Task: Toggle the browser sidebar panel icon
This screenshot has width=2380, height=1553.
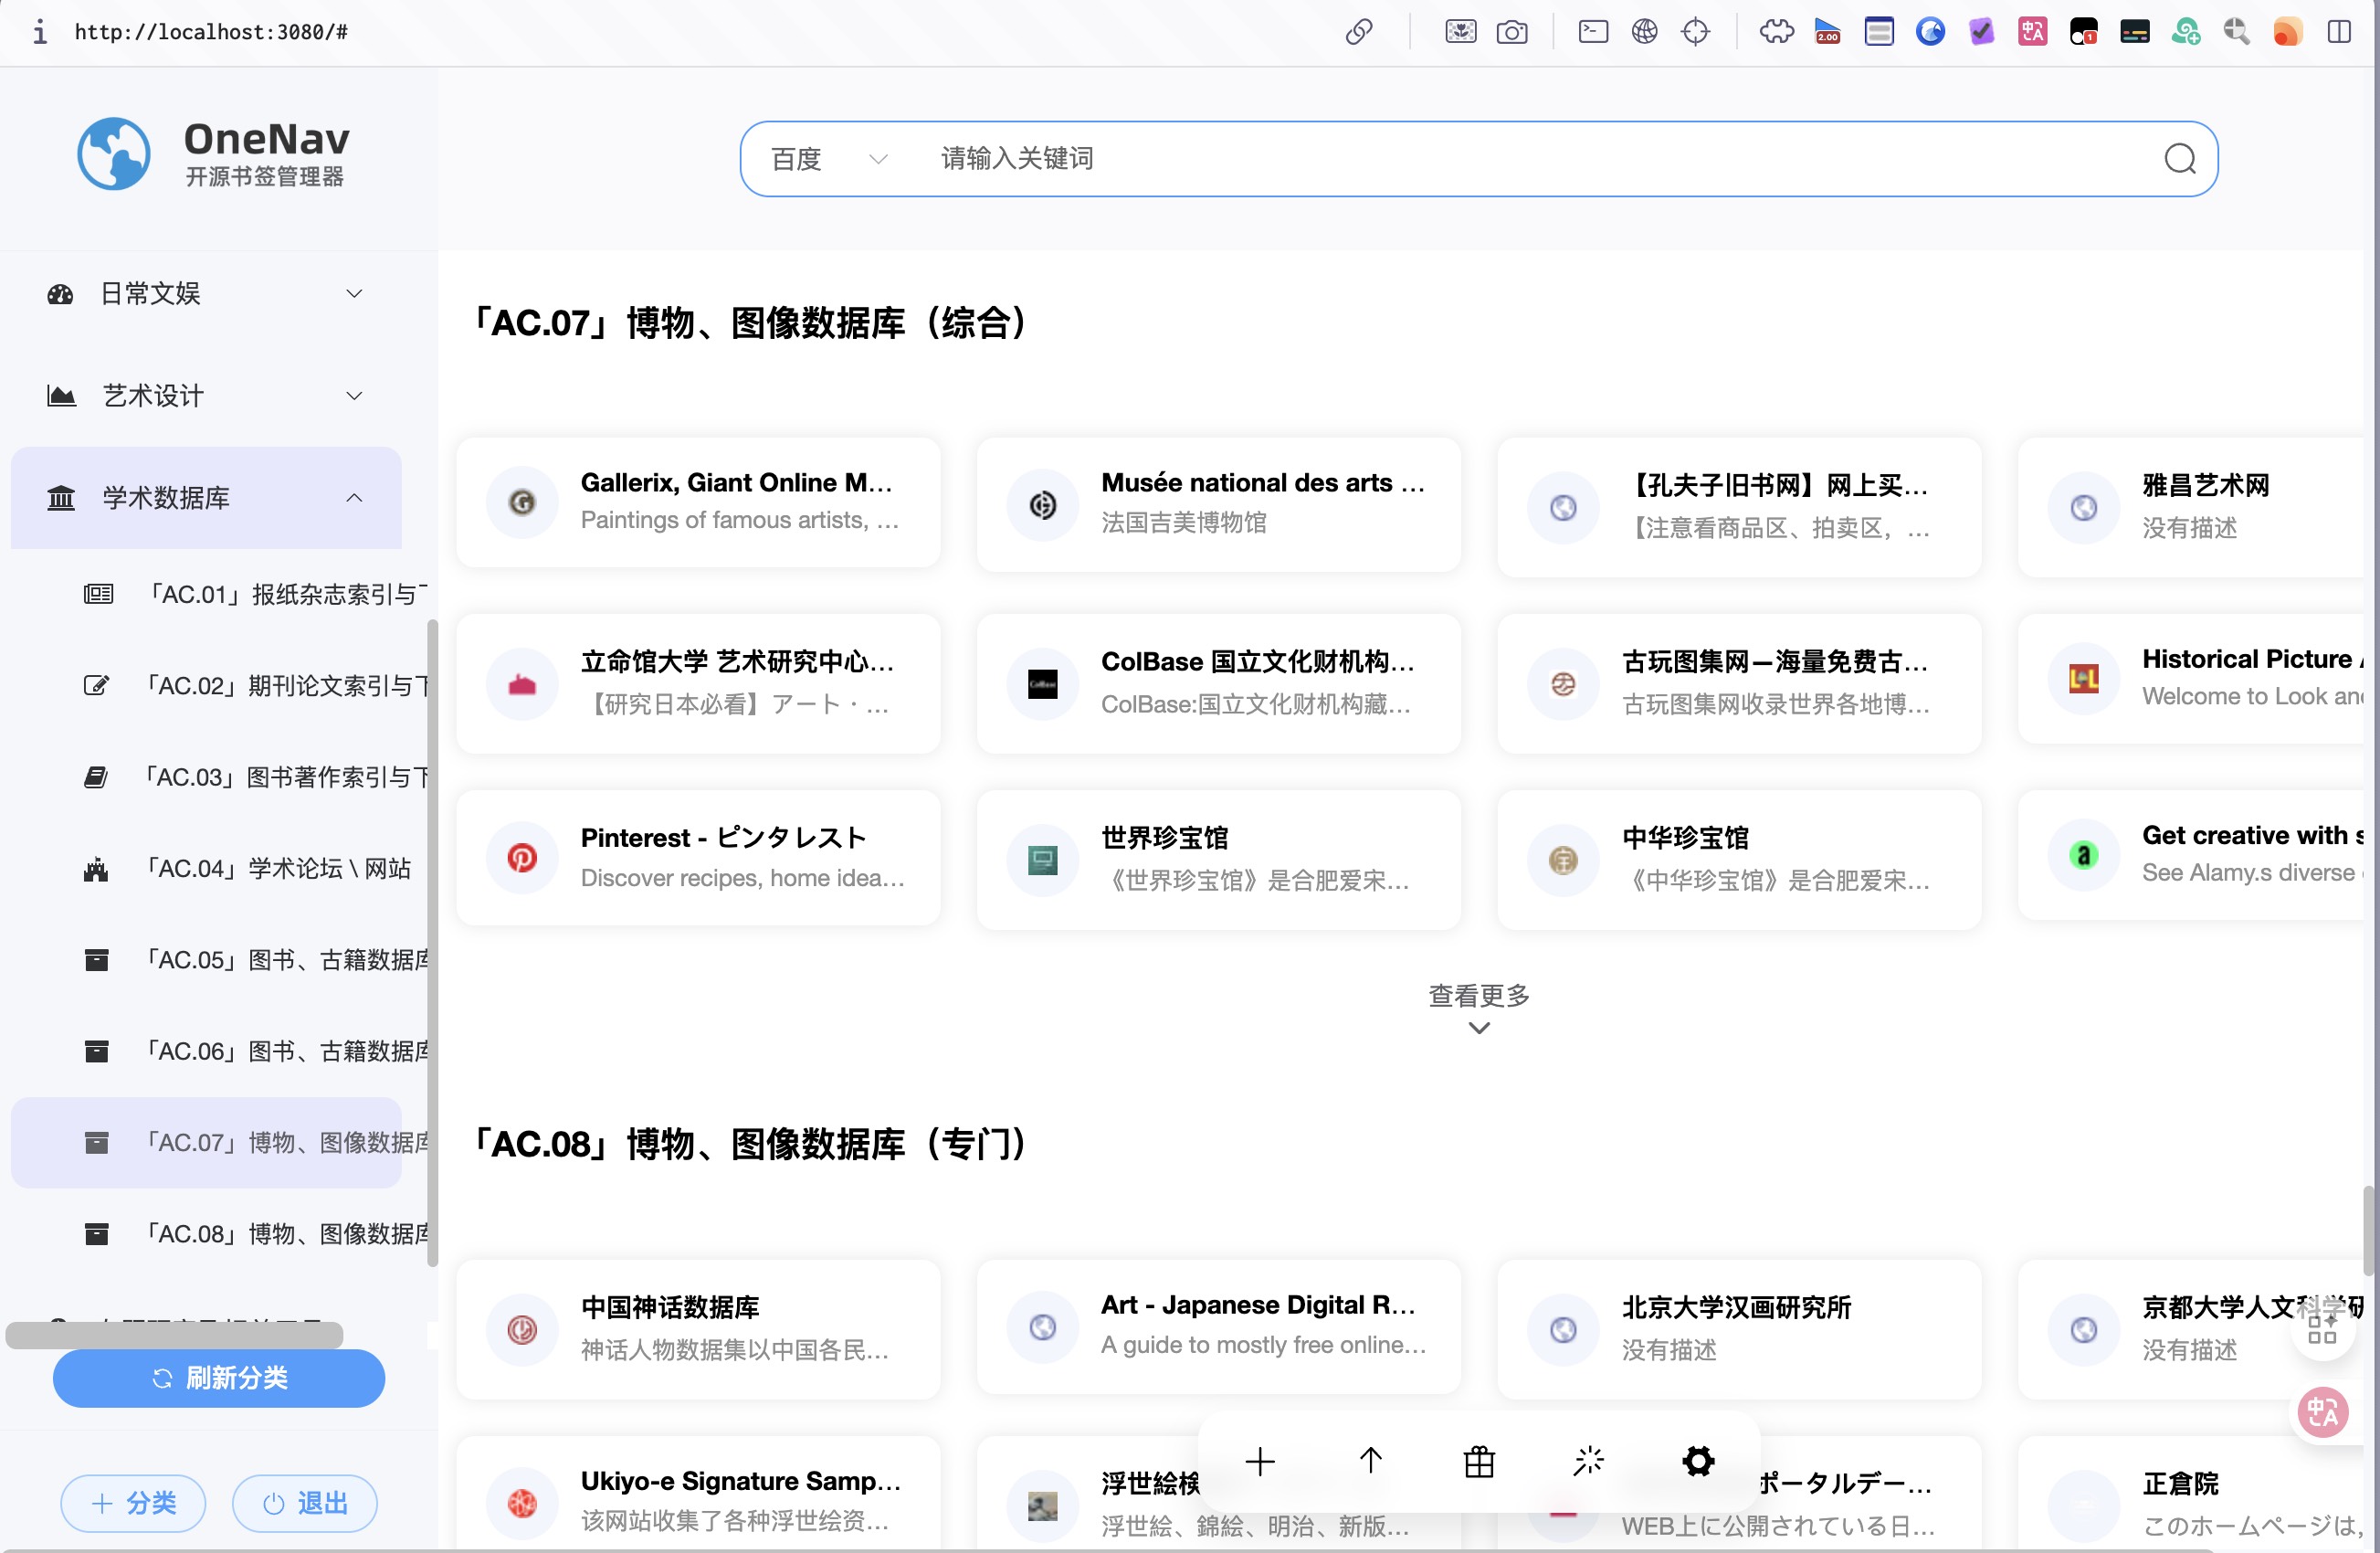Action: tap(2338, 32)
